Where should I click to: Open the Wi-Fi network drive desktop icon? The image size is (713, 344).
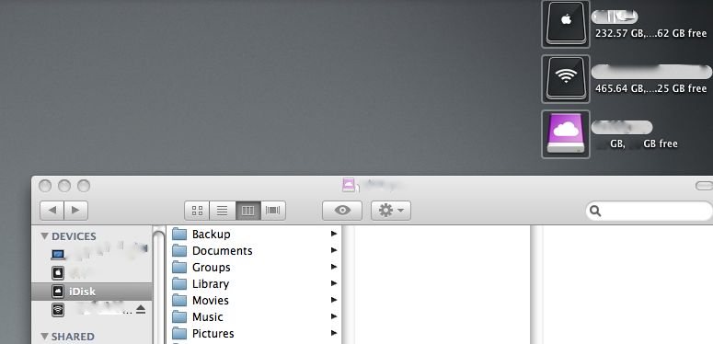(x=566, y=79)
